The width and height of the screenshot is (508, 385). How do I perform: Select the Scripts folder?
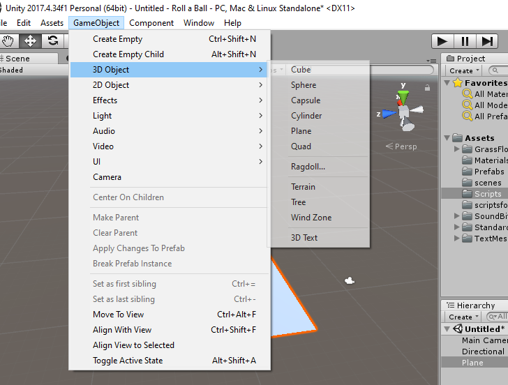[475, 194]
